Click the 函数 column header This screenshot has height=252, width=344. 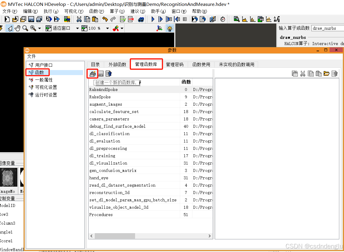pos(186,82)
